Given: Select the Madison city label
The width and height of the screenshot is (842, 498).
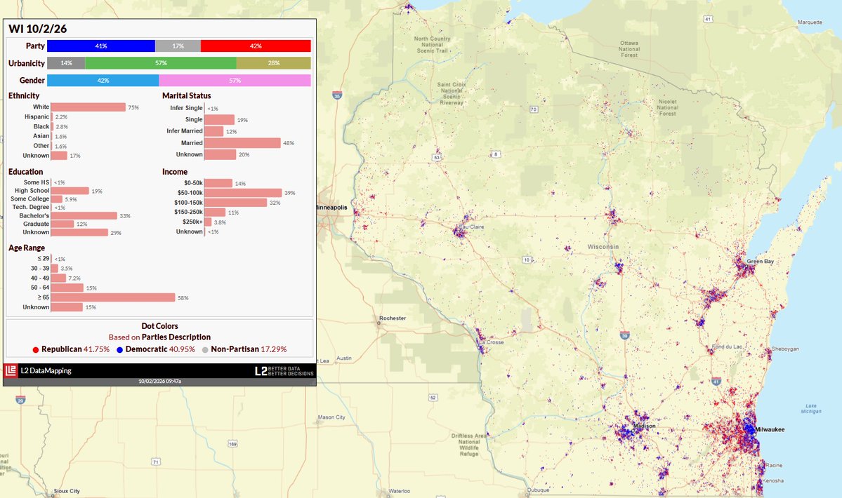Looking at the screenshot, I should coord(645,426).
